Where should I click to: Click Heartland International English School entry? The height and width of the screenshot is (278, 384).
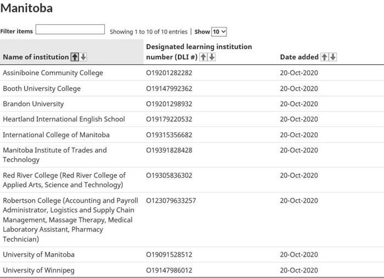click(x=64, y=119)
